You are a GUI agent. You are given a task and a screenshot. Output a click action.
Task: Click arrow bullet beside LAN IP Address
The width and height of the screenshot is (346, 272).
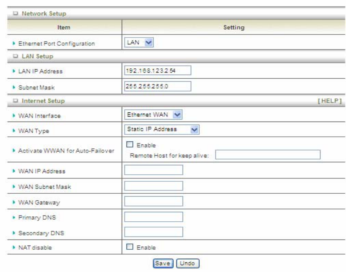click(x=14, y=71)
